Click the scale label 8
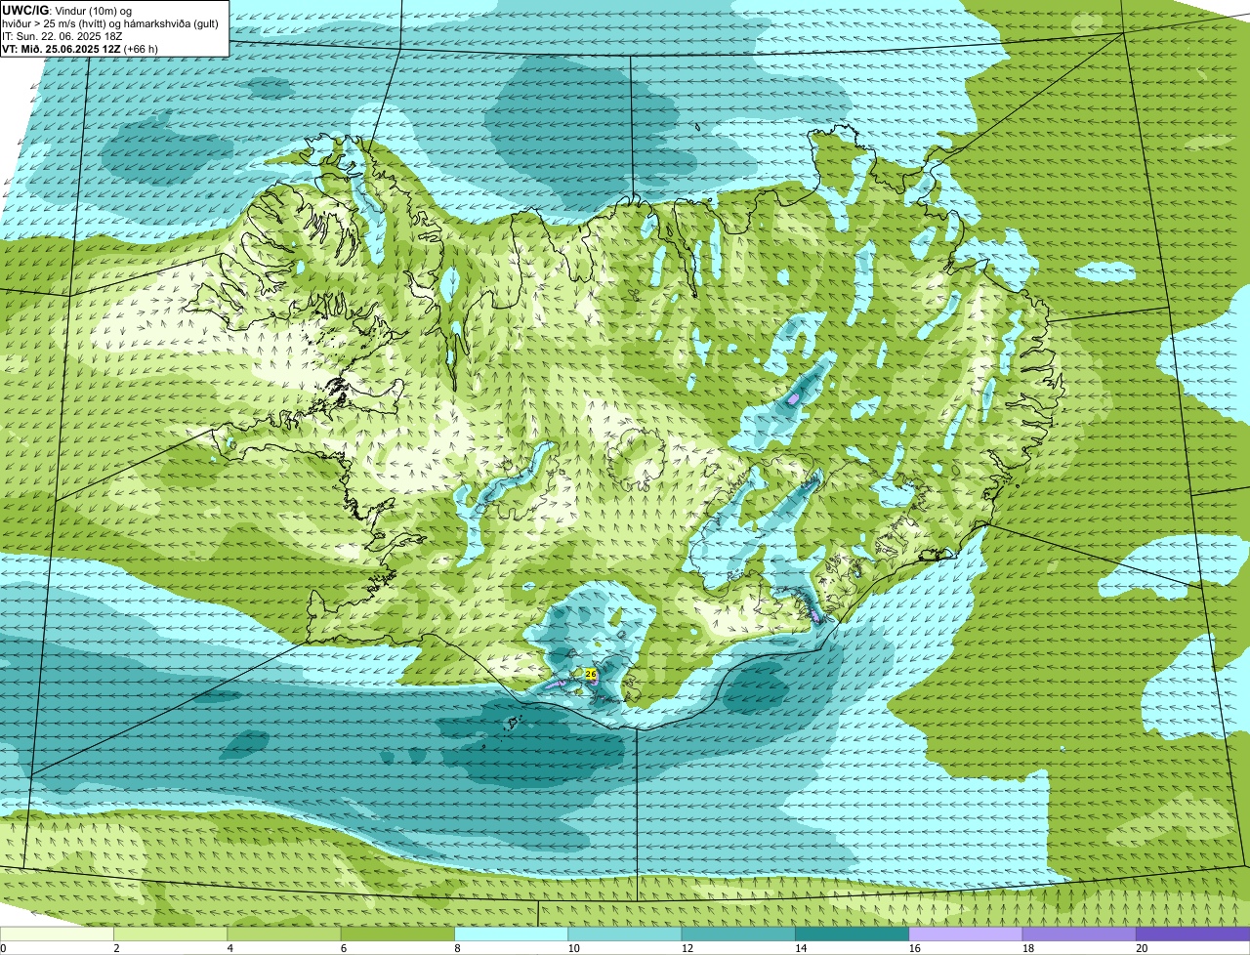The width and height of the screenshot is (1250, 955). 457,948
